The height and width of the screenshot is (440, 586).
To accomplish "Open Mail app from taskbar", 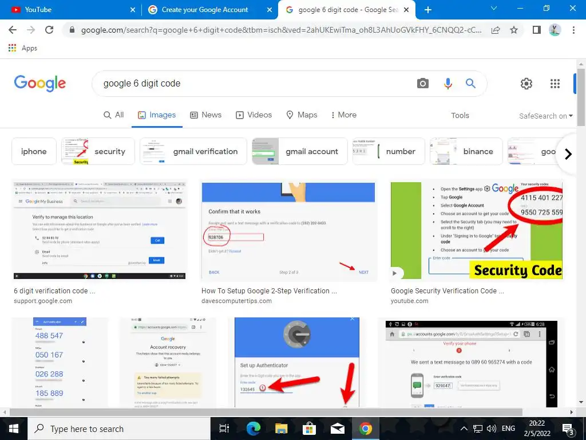I will click(x=338, y=429).
